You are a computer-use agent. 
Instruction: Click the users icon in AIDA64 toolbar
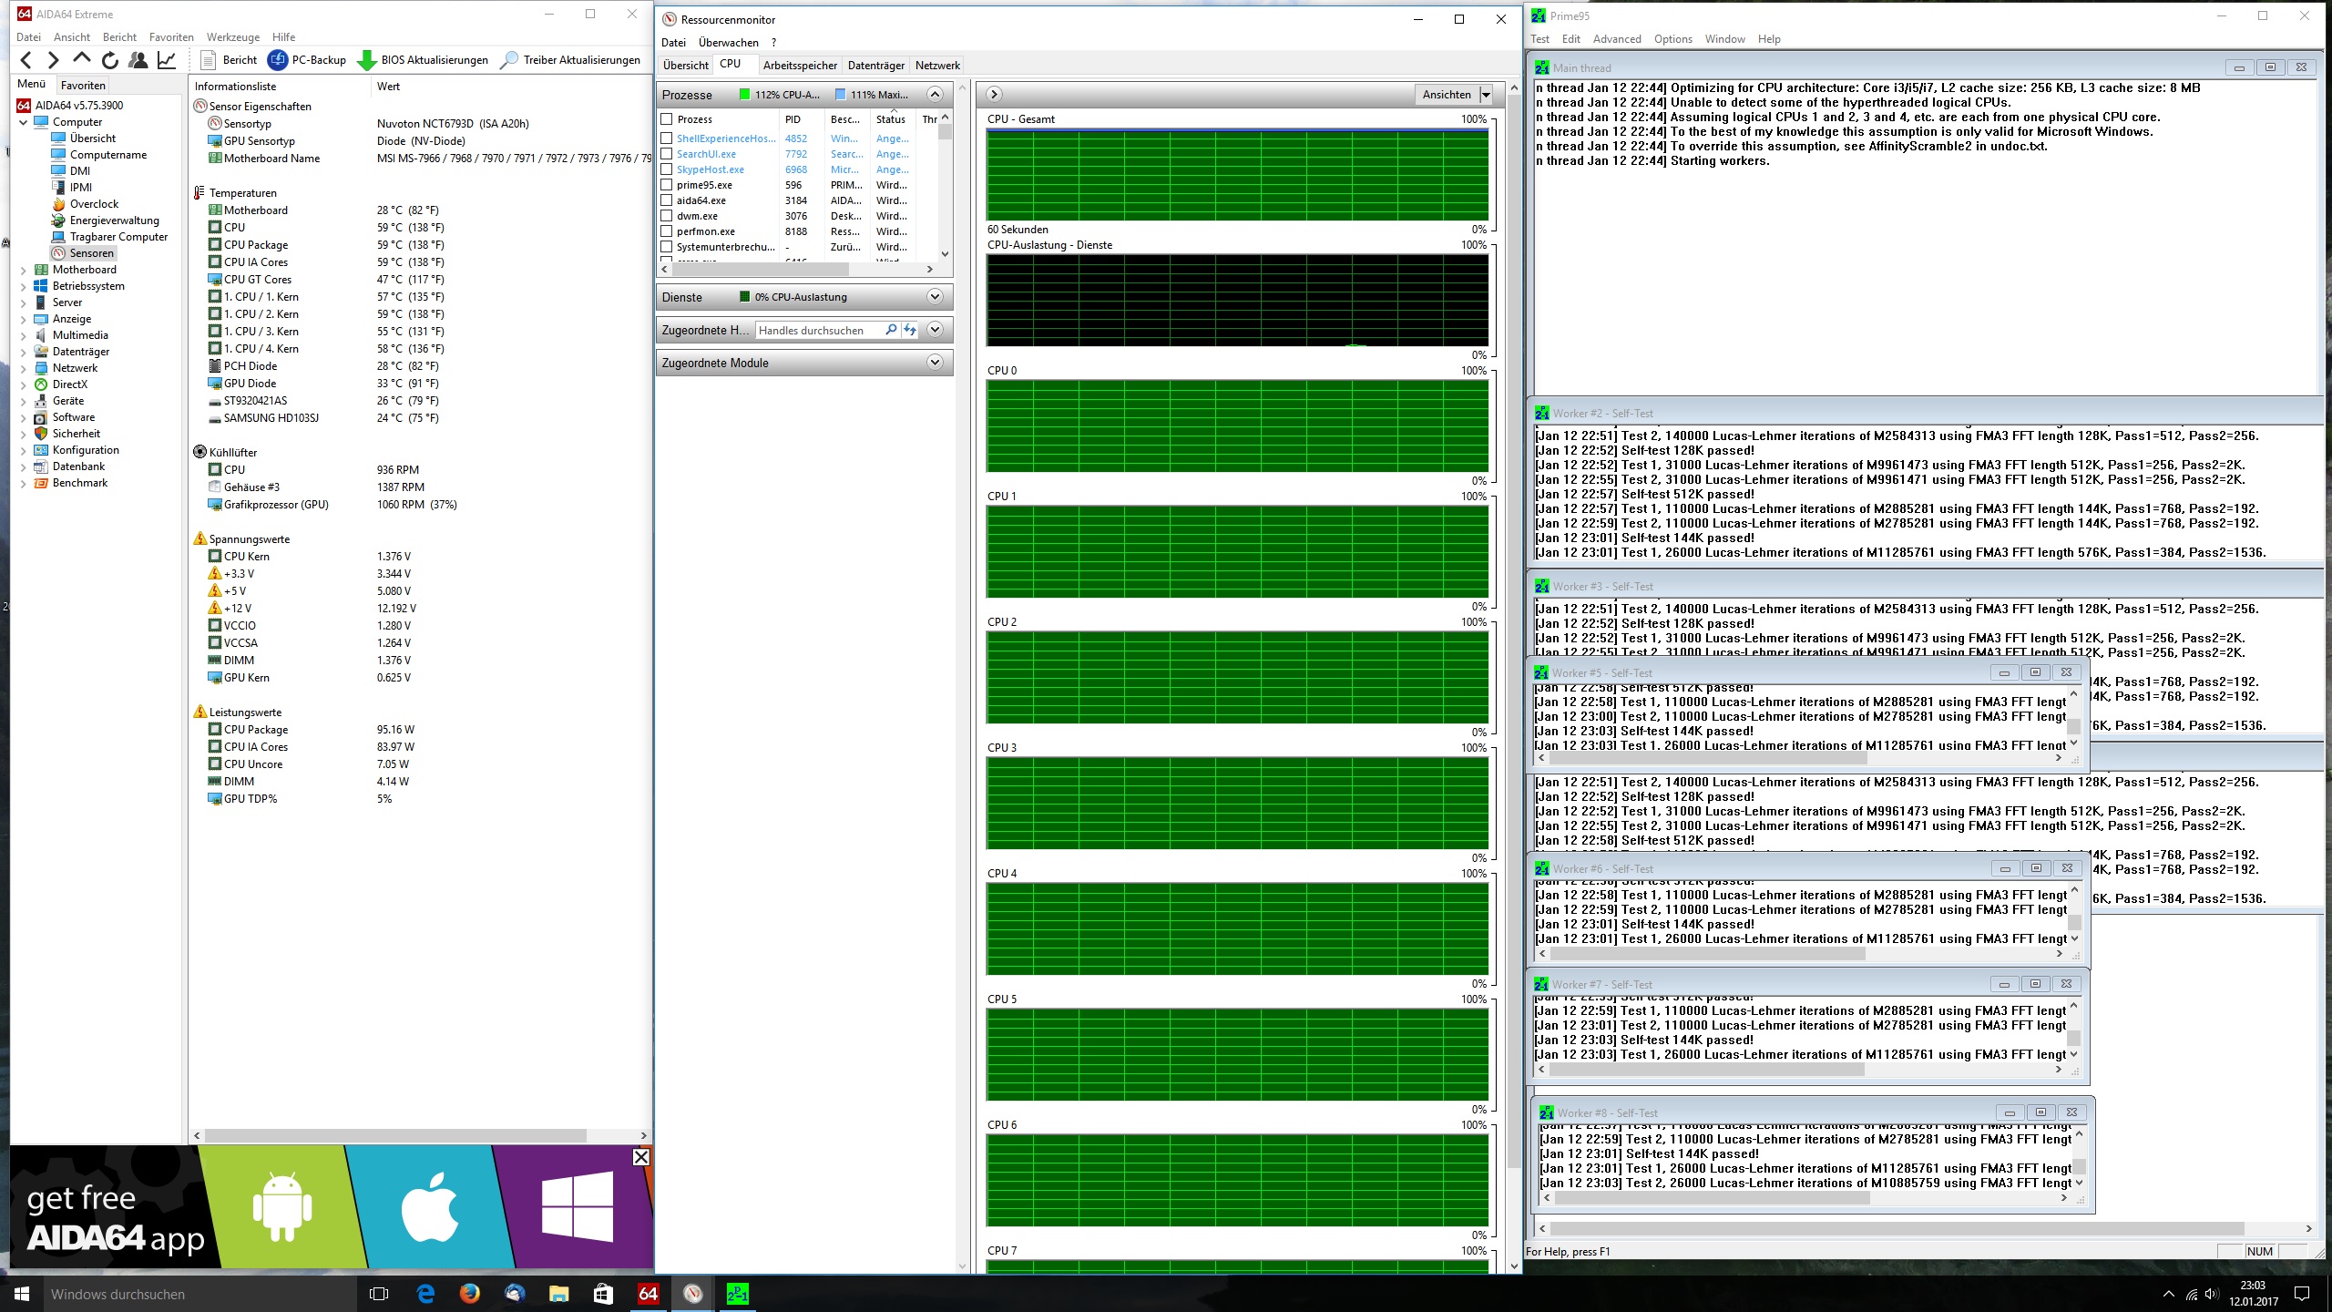point(138,60)
